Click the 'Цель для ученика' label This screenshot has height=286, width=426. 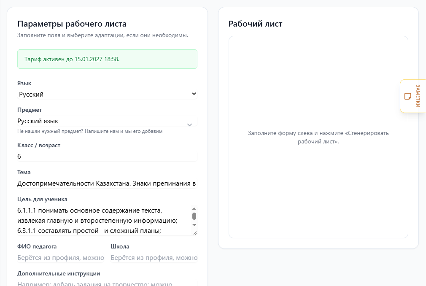(x=42, y=200)
